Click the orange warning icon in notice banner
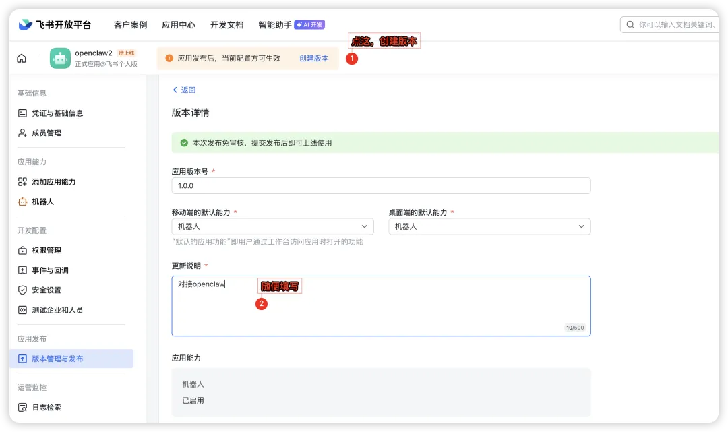The image size is (728, 432). (169, 58)
